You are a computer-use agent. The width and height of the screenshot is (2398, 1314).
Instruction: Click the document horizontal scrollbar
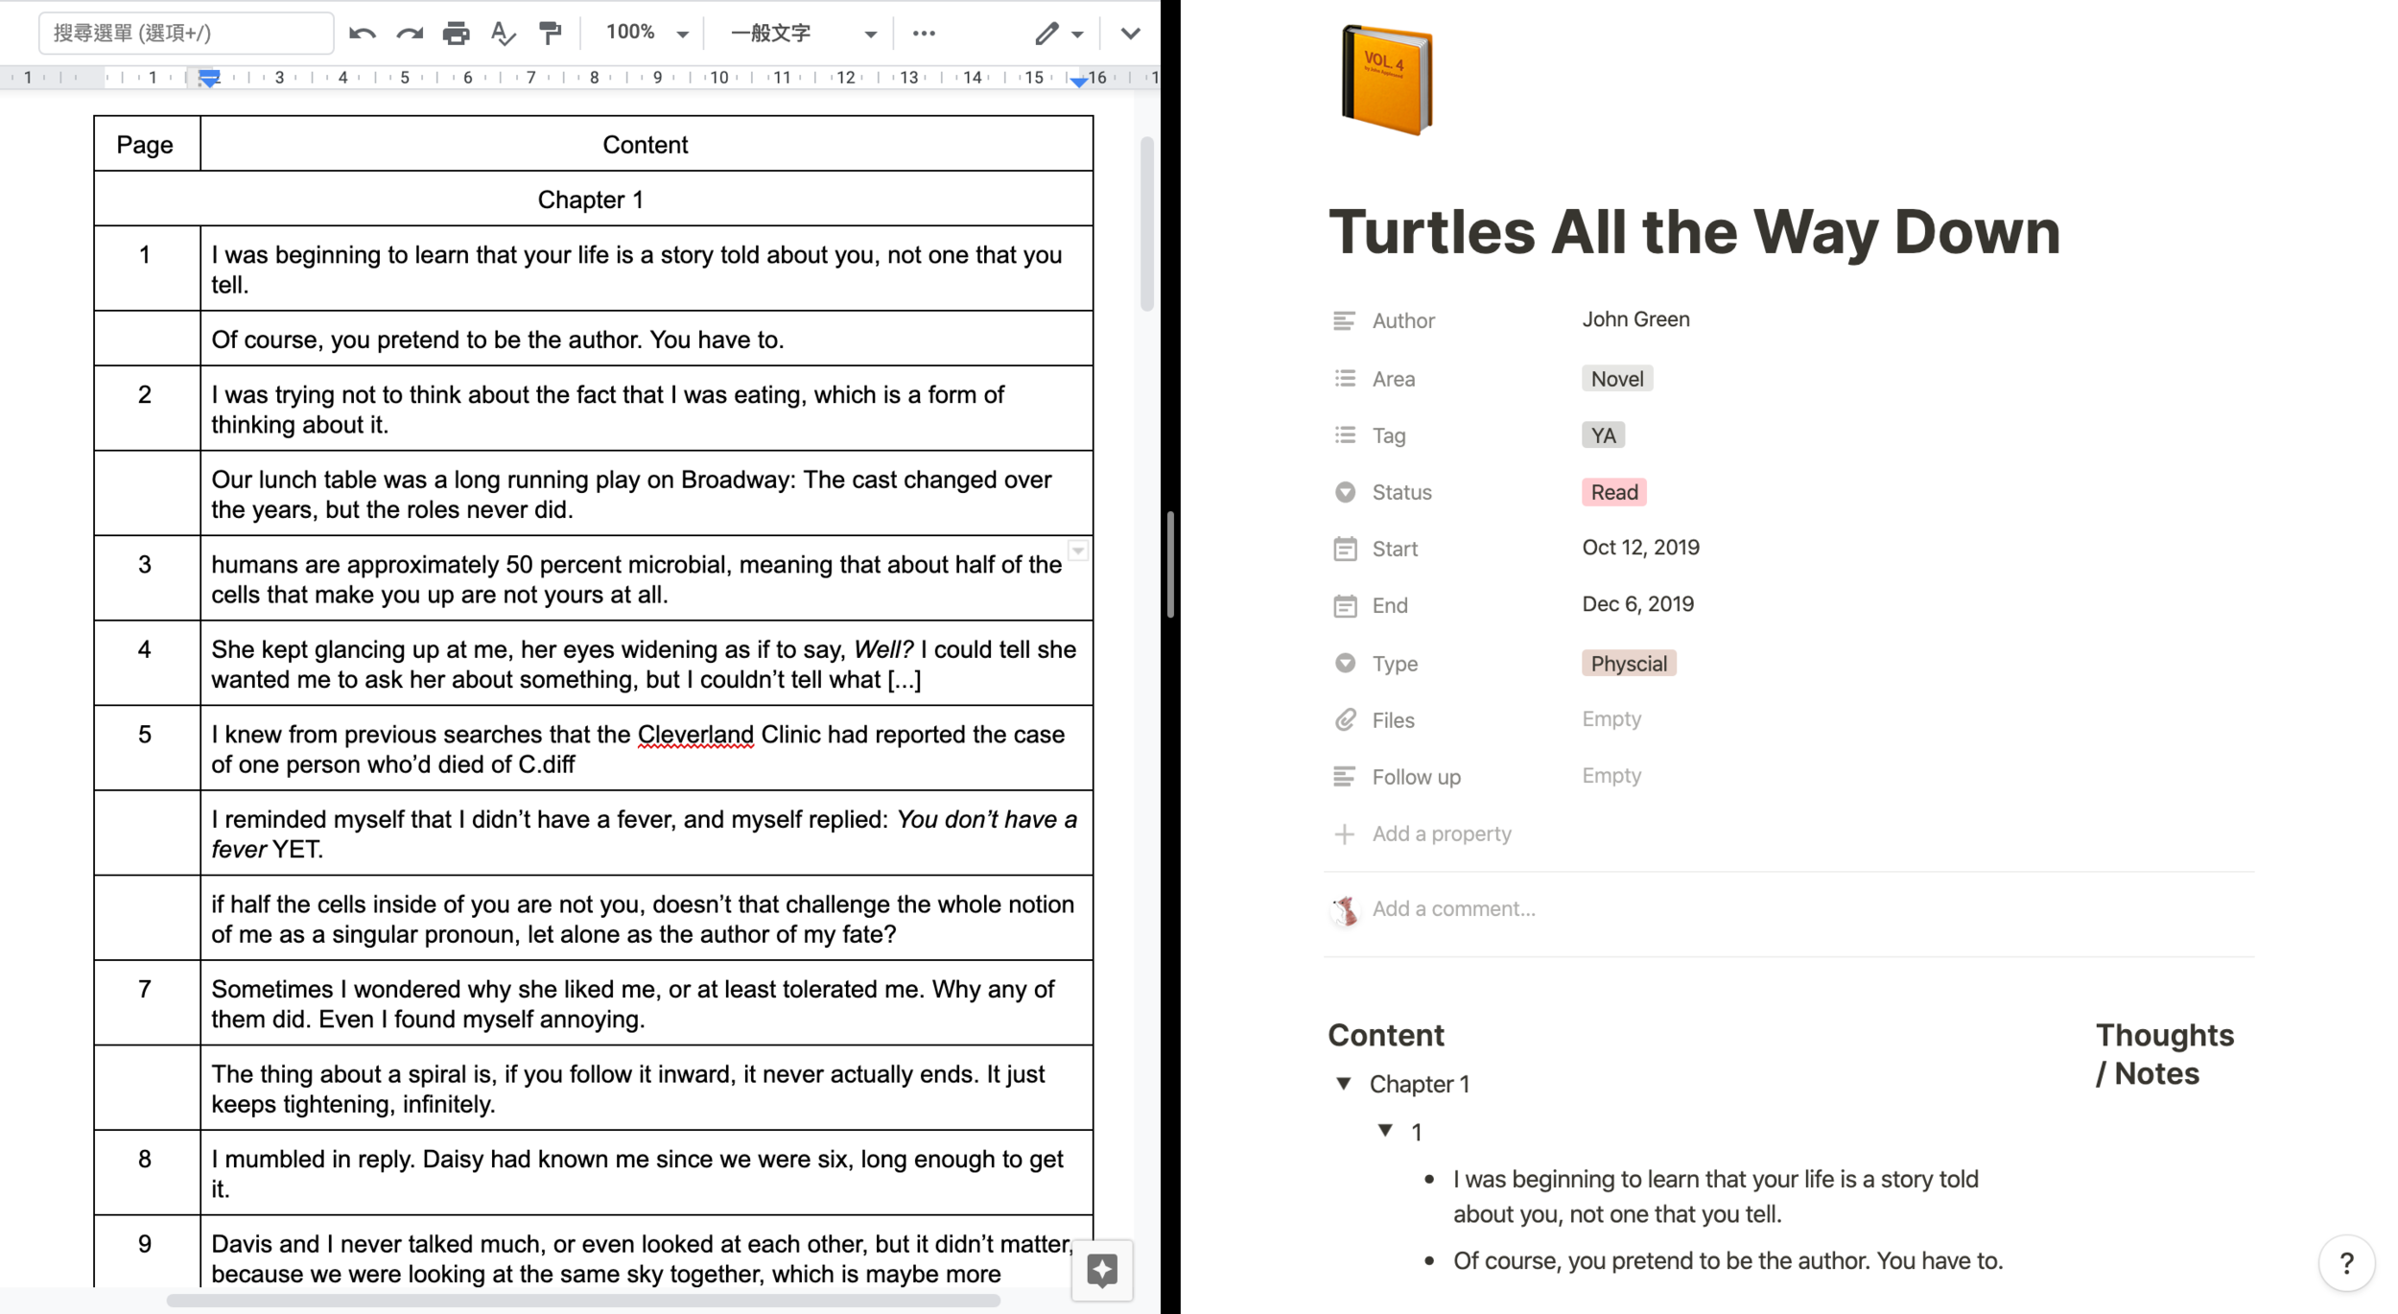pyautogui.click(x=583, y=1301)
